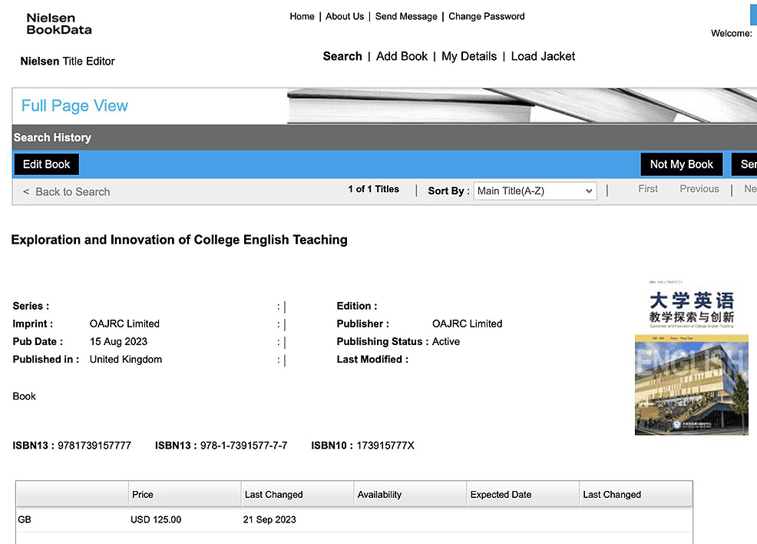Click the Previous pagination link
Viewport: 757px width, 544px height.
[x=699, y=189]
